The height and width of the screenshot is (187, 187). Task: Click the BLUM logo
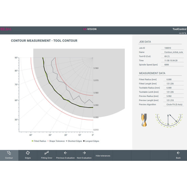point(6,29)
